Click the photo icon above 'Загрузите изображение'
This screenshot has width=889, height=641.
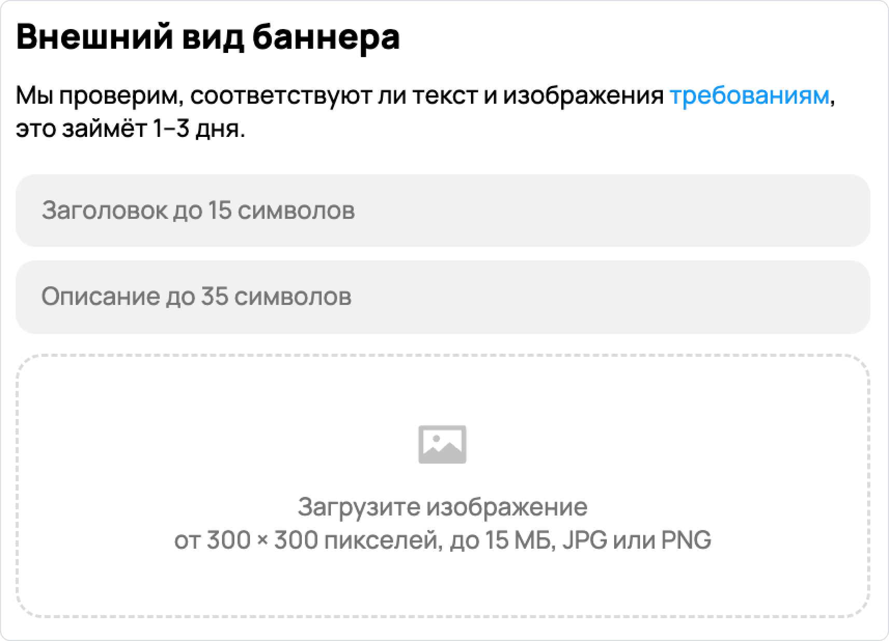pos(443,444)
